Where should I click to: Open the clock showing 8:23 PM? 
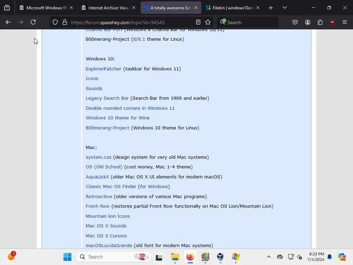(316, 257)
